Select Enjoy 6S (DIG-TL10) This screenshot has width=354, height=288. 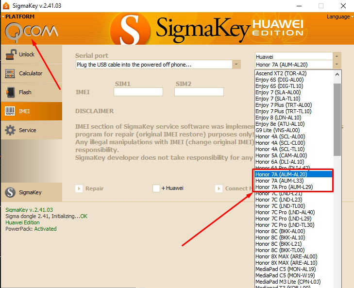[x=294, y=86]
